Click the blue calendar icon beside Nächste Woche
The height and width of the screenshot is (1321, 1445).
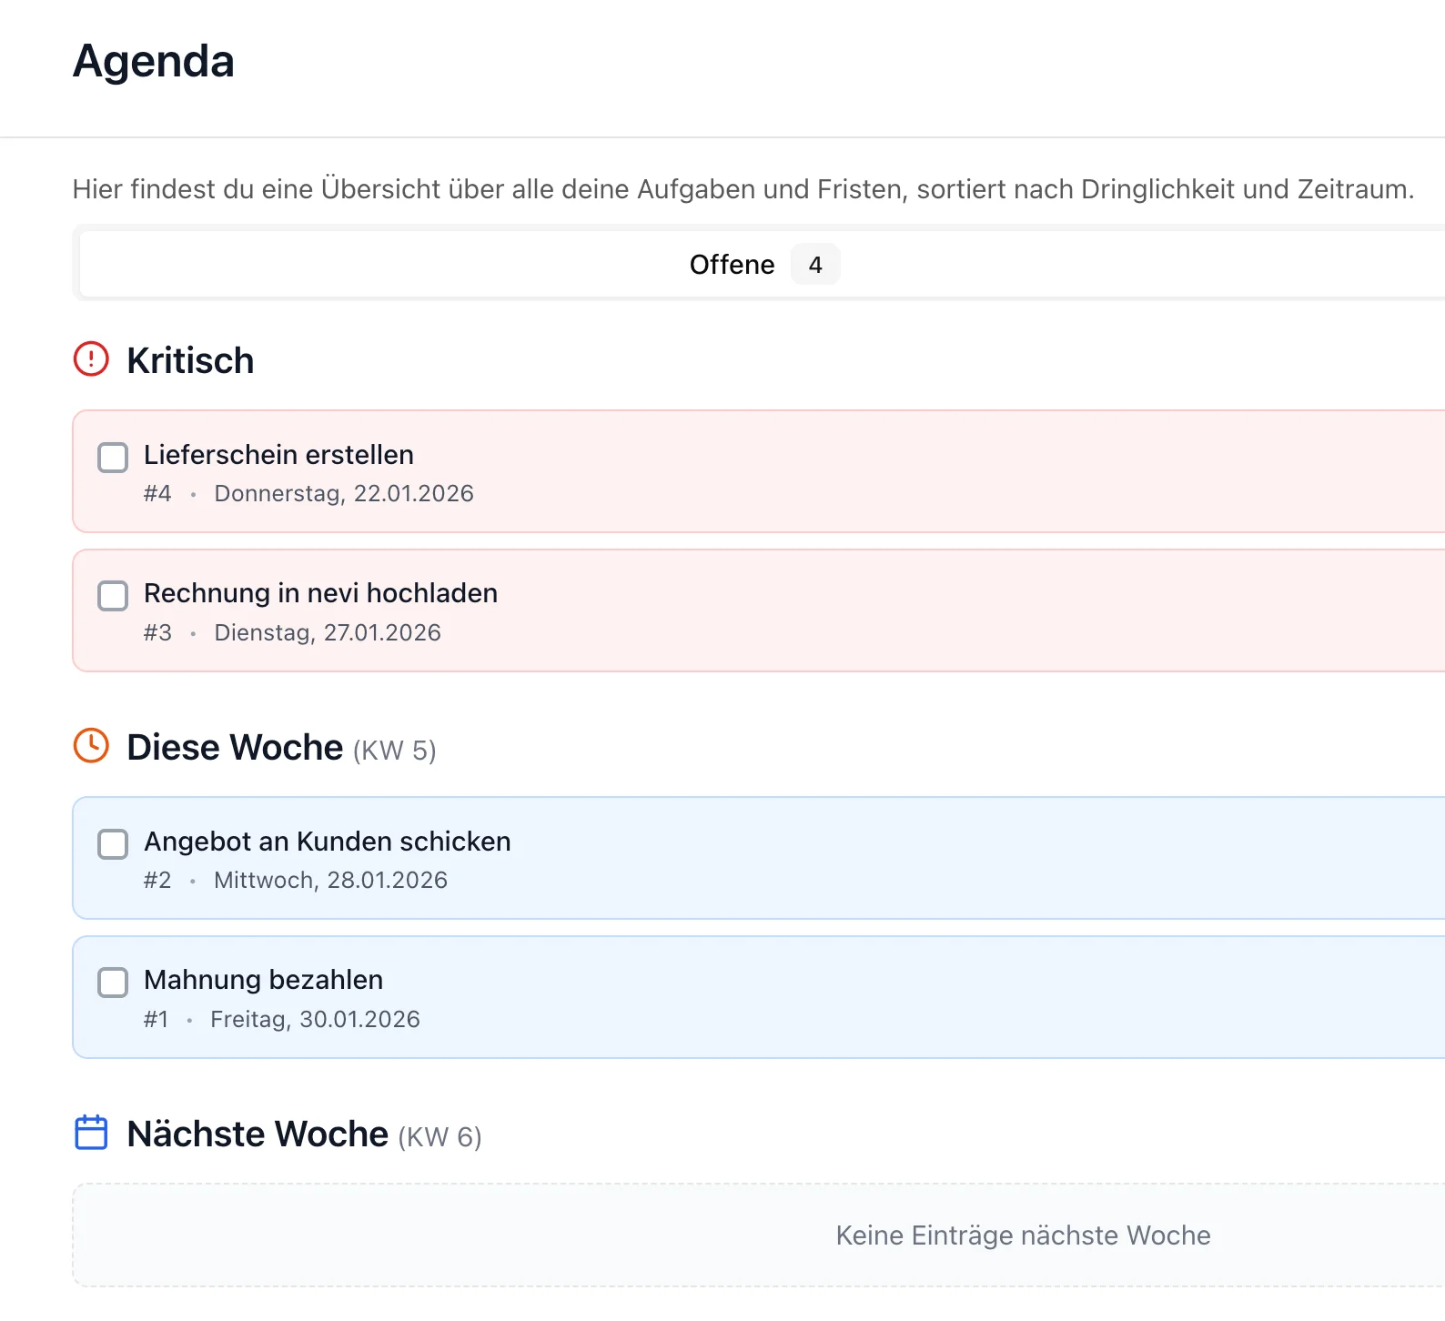point(91,1133)
